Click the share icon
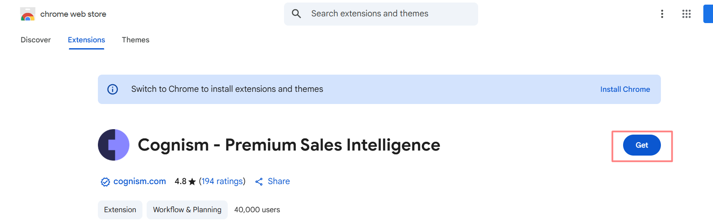This screenshot has height=221, width=713. point(259,182)
